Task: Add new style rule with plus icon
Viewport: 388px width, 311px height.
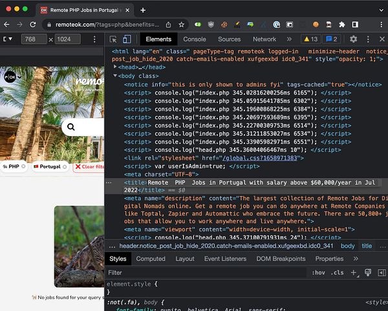Action: (x=354, y=273)
